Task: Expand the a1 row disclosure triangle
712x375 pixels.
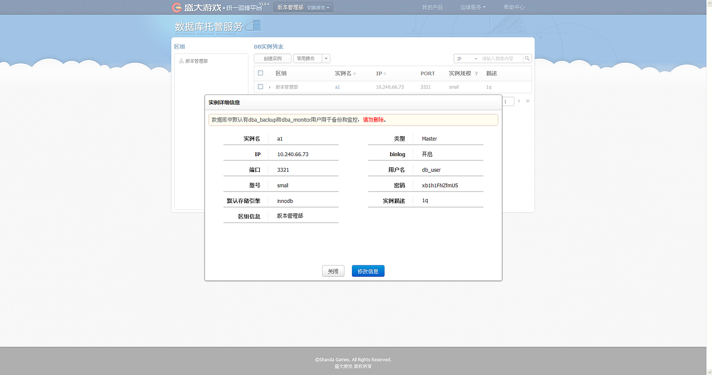Action: coord(270,87)
